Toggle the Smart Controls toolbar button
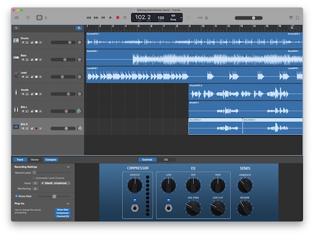 [x=39, y=18]
